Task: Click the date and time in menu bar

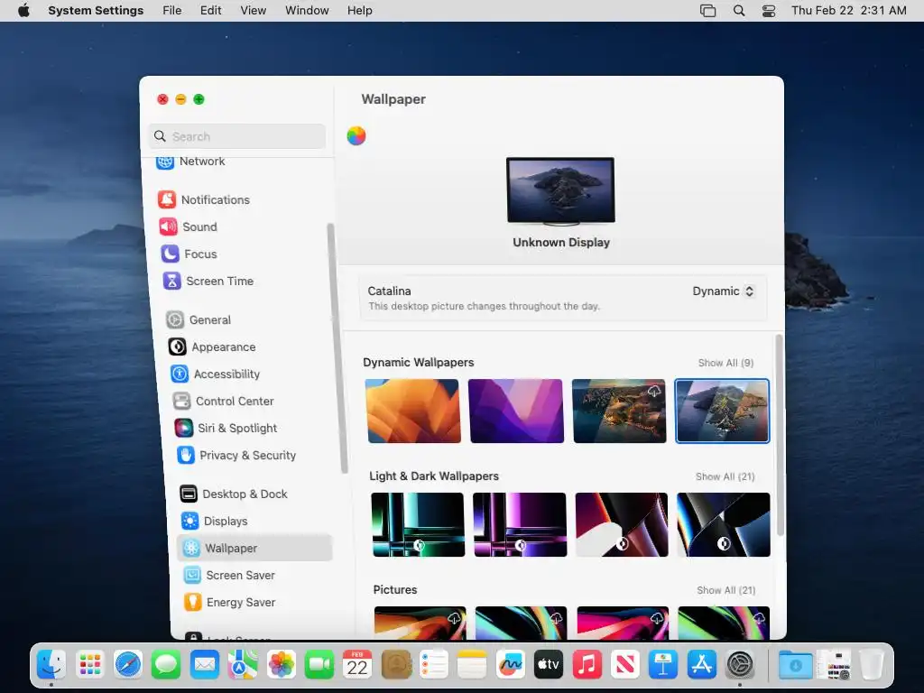Action: [x=848, y=11]
